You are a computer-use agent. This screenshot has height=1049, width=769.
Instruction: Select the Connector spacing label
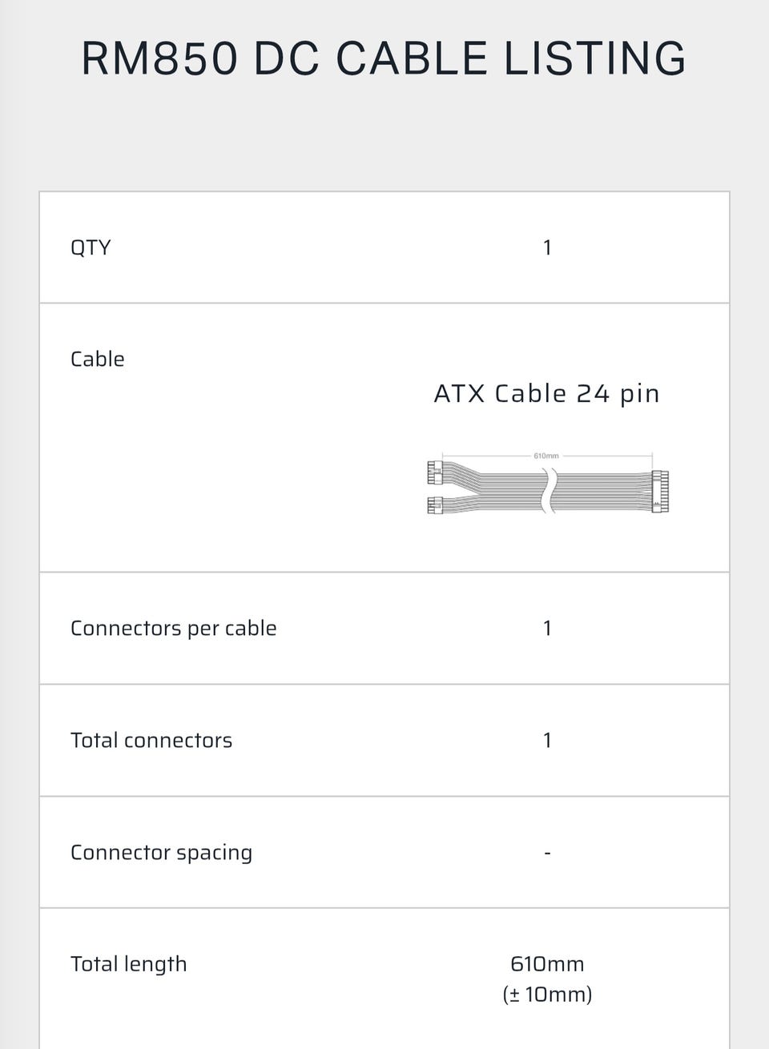(161, 853)
